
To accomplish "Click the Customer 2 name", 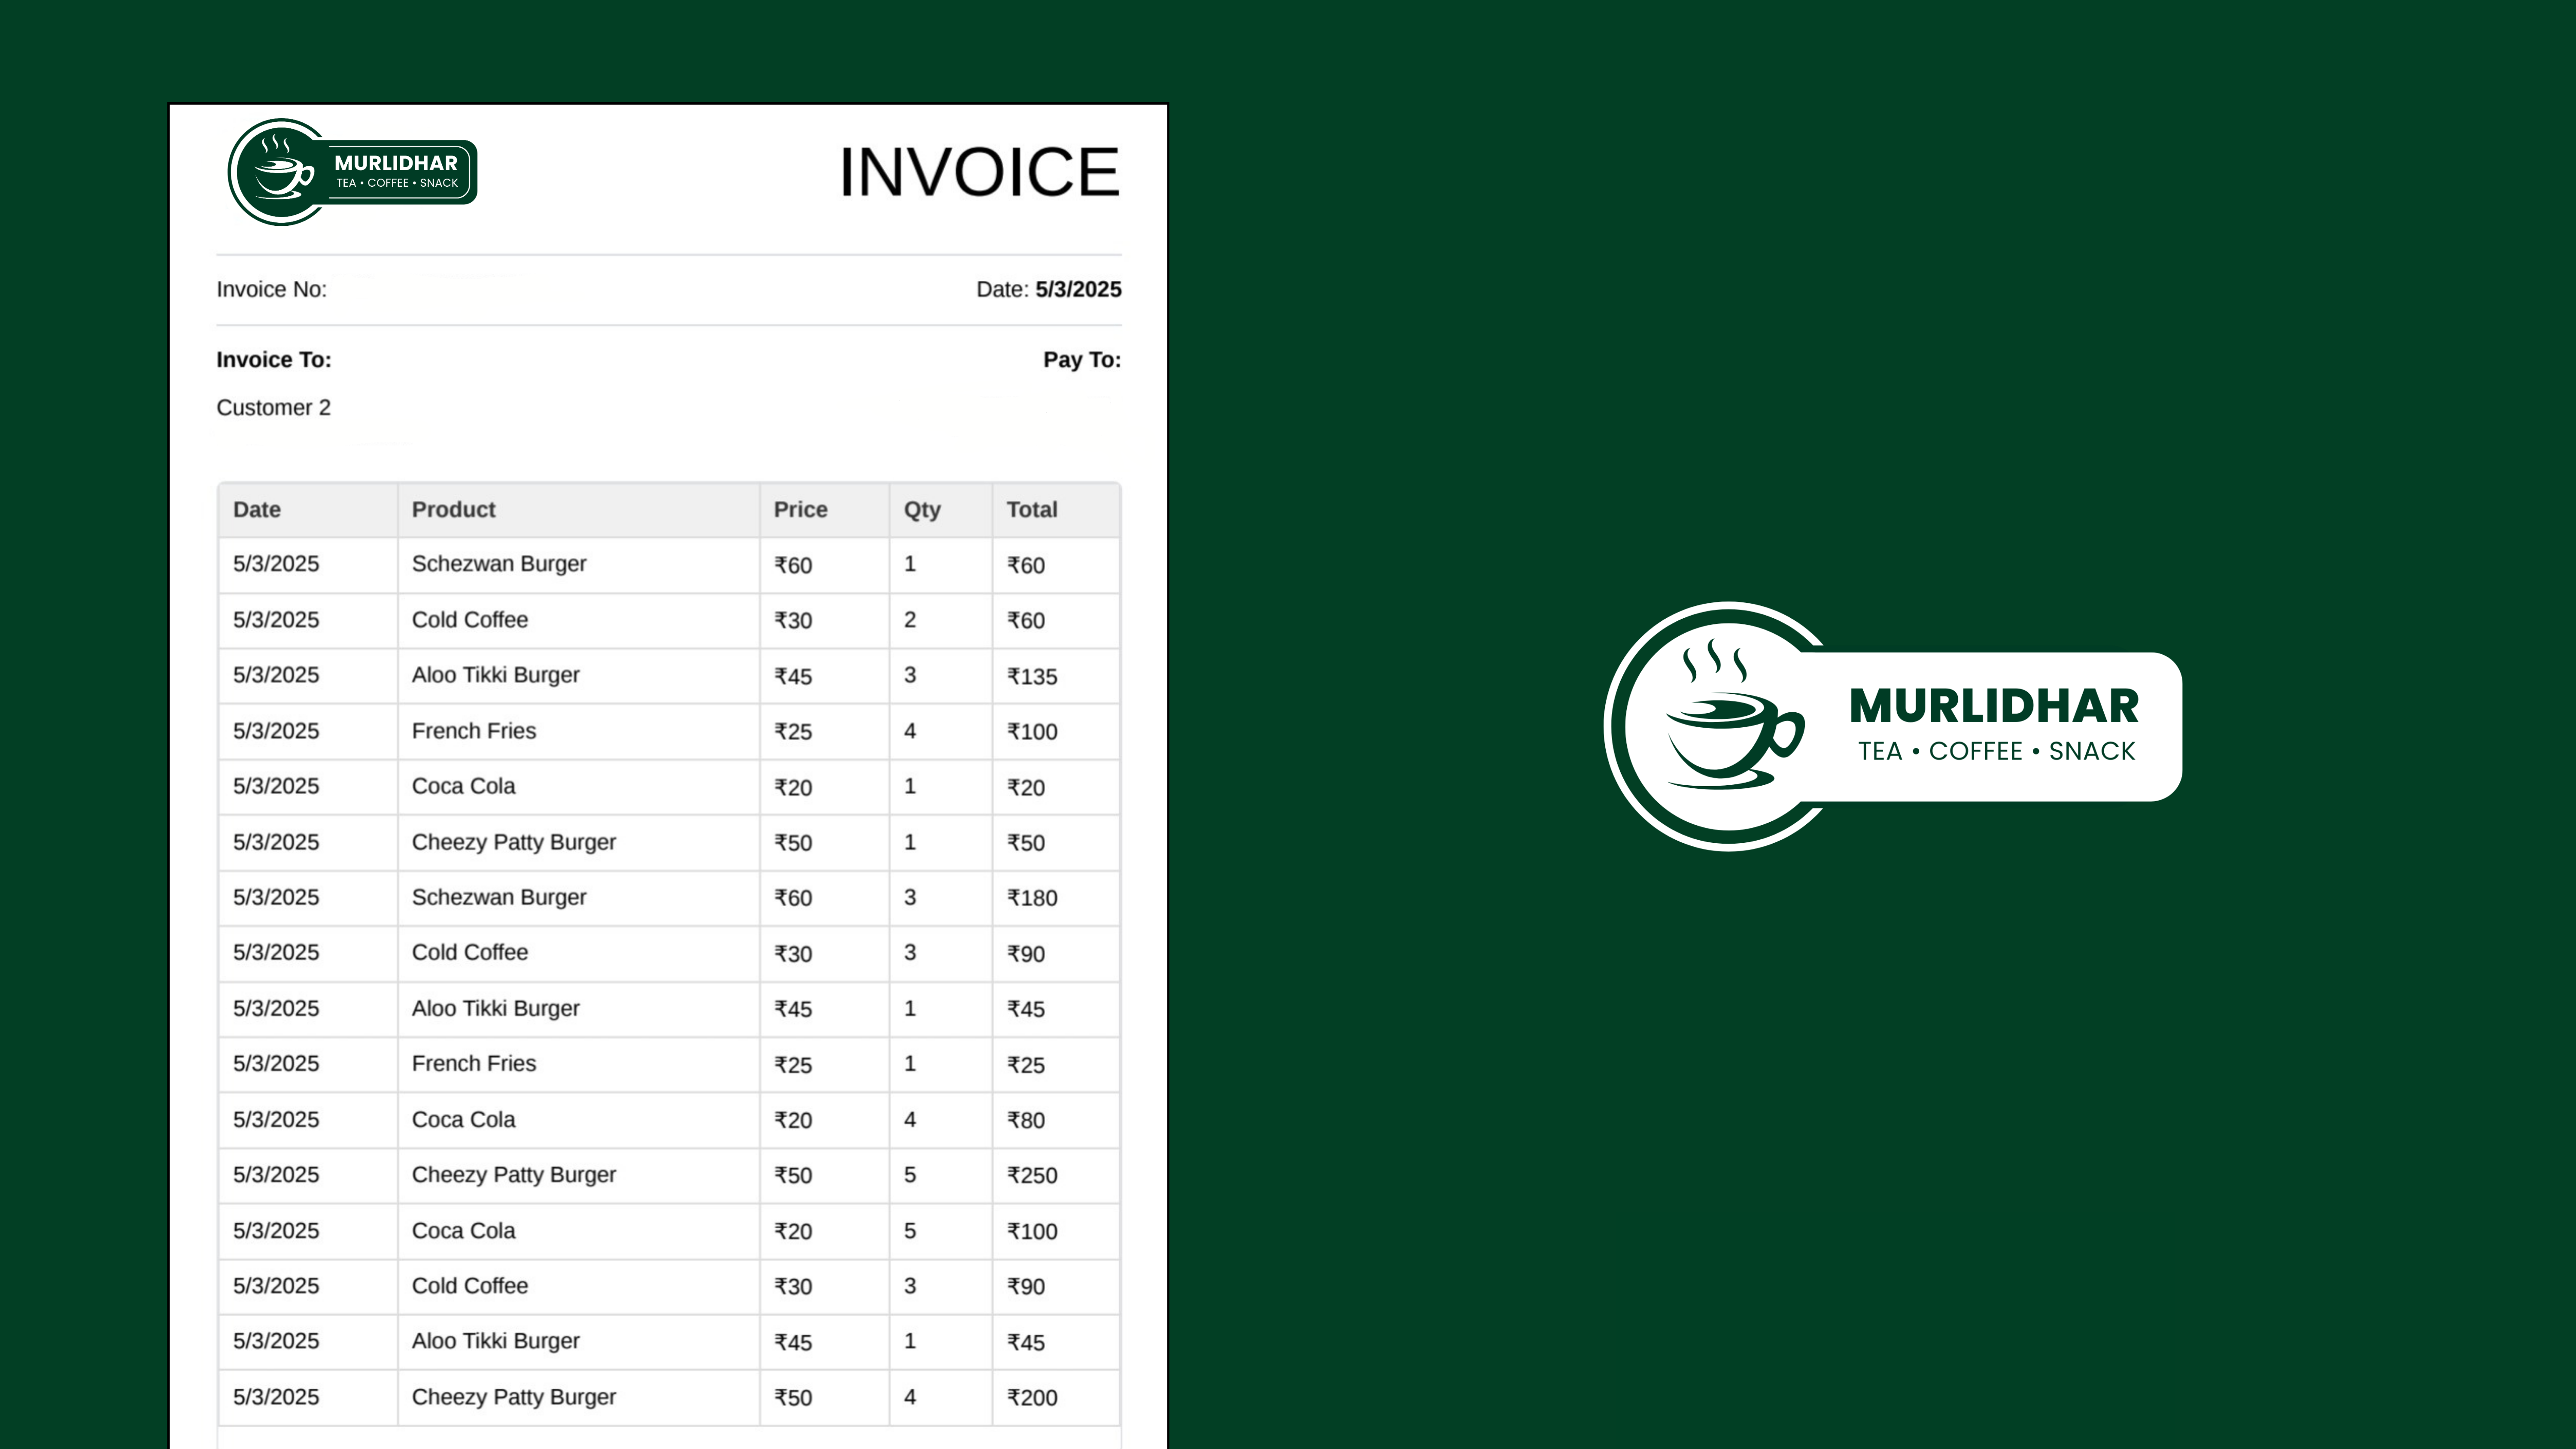I will (273, 407).
